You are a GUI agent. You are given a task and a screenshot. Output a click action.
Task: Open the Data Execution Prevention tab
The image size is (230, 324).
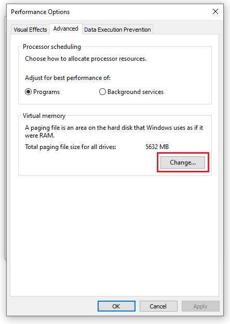[117, 30]
